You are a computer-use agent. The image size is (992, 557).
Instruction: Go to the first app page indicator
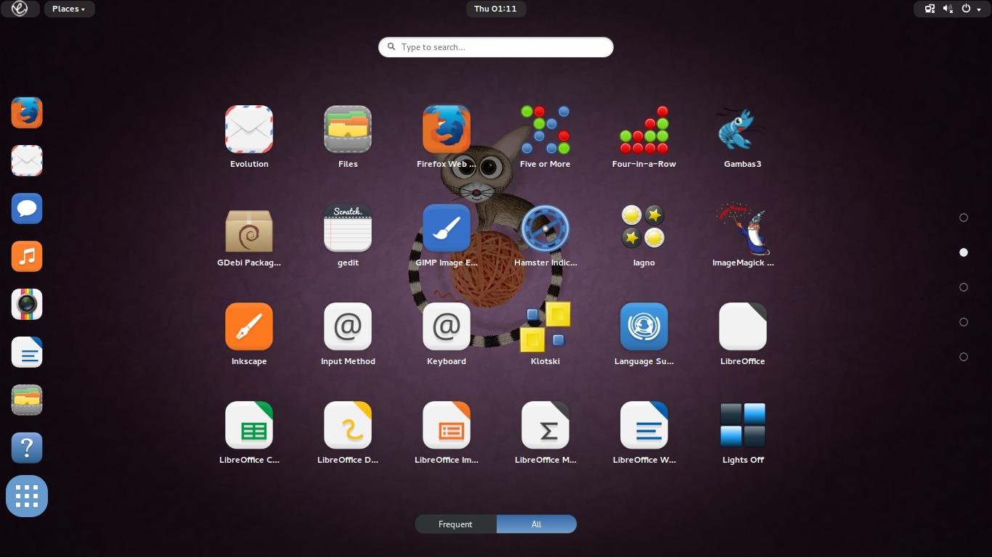click(x=964, y=218)
